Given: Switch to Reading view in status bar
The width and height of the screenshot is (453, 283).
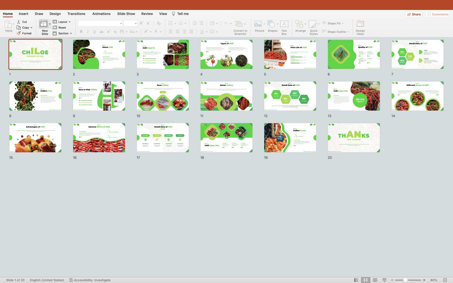Looking at the screenshot, I should tap(375, 280).
